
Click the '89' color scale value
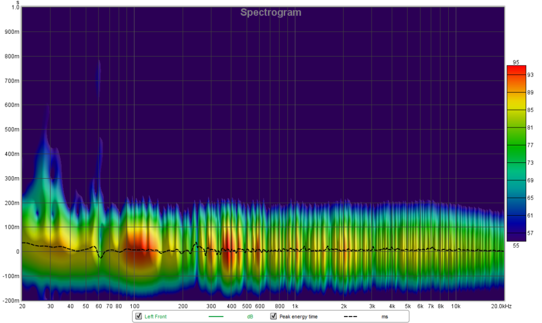click(530, 93)
